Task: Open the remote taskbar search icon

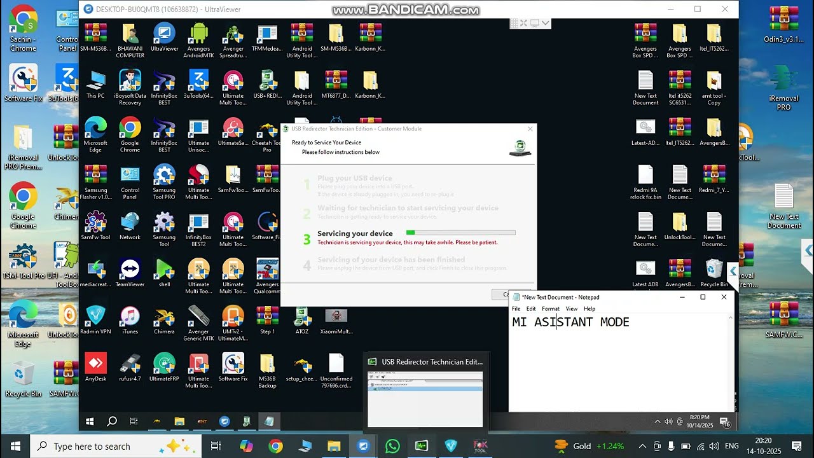Action: click(112, 421)
